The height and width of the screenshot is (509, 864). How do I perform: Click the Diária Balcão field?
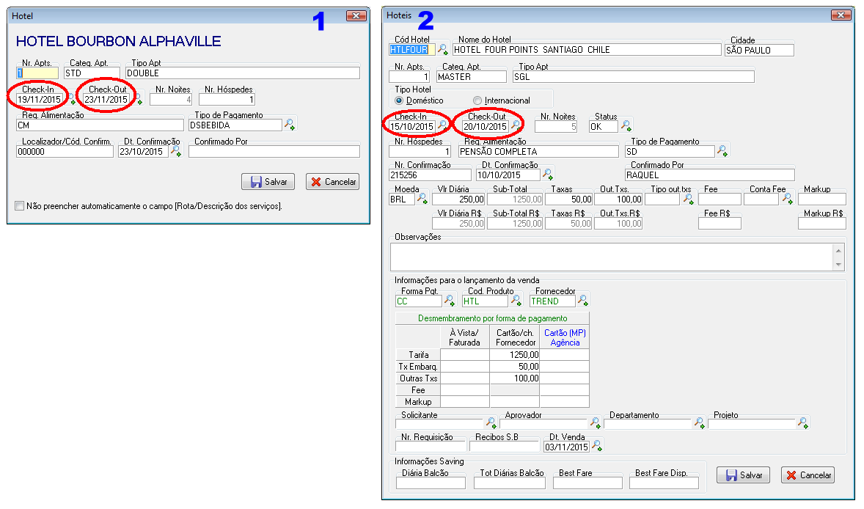tap(431, 483)
